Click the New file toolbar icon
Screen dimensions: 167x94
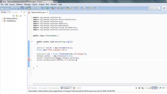2,8
